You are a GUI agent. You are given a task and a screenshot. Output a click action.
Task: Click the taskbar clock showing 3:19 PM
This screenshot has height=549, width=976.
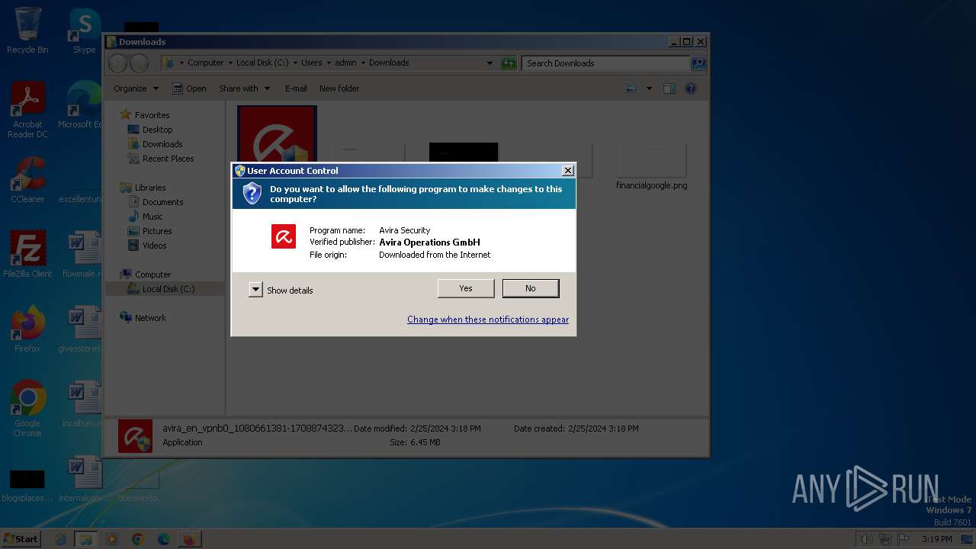tap(936, 539)
